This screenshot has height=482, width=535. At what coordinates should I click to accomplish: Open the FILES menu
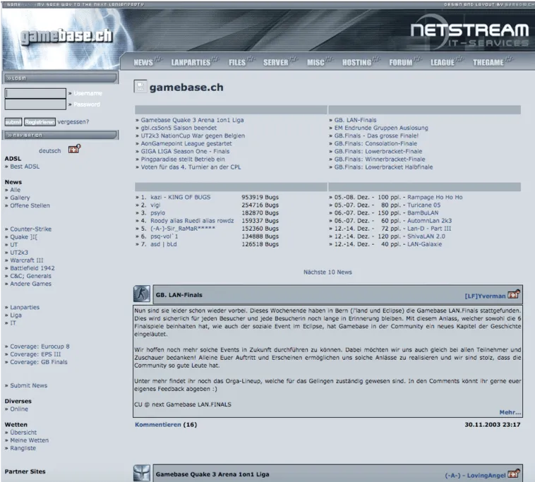tap(237, 62)
